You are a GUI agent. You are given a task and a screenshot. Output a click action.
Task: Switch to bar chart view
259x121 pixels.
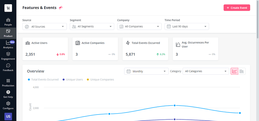[242, 71]
